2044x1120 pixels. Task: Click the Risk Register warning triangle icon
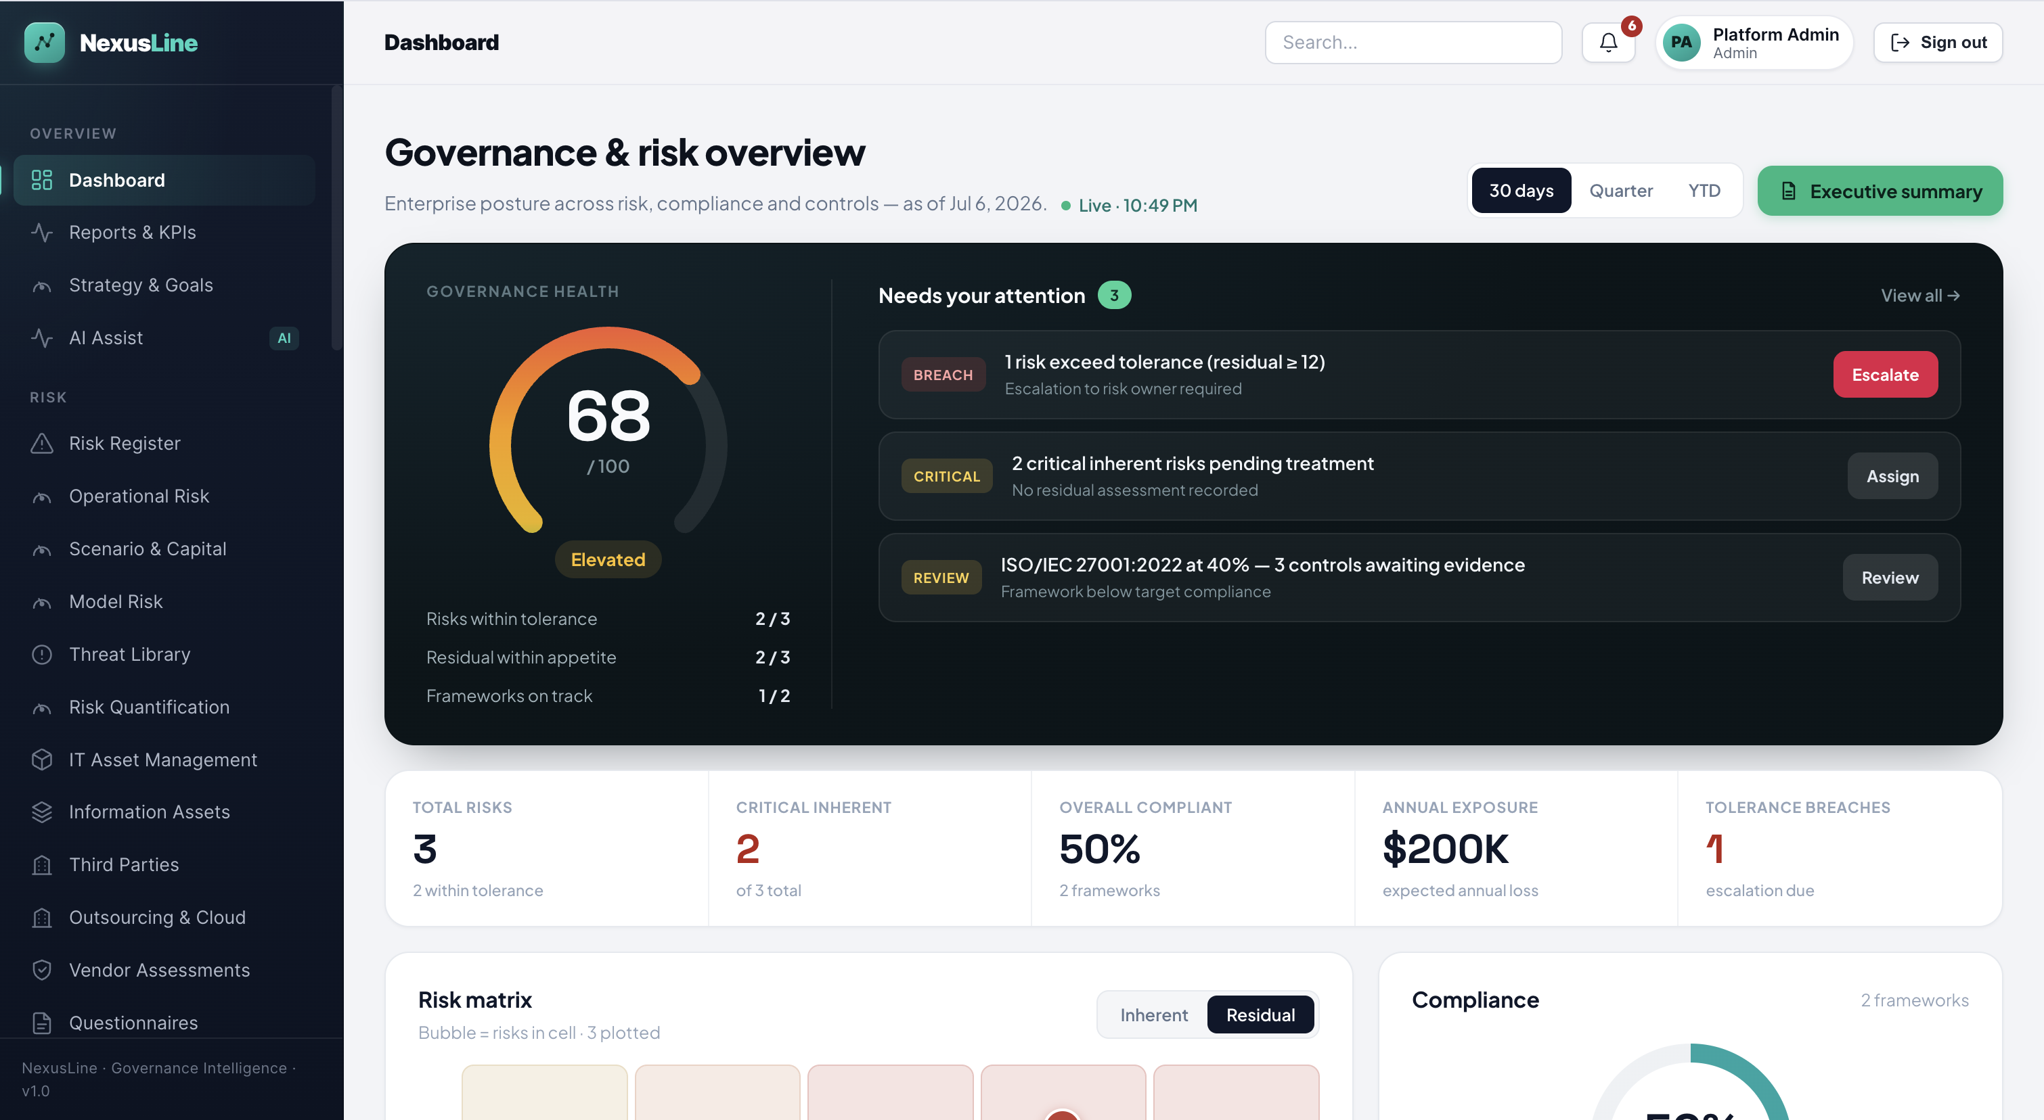point(42,443)
